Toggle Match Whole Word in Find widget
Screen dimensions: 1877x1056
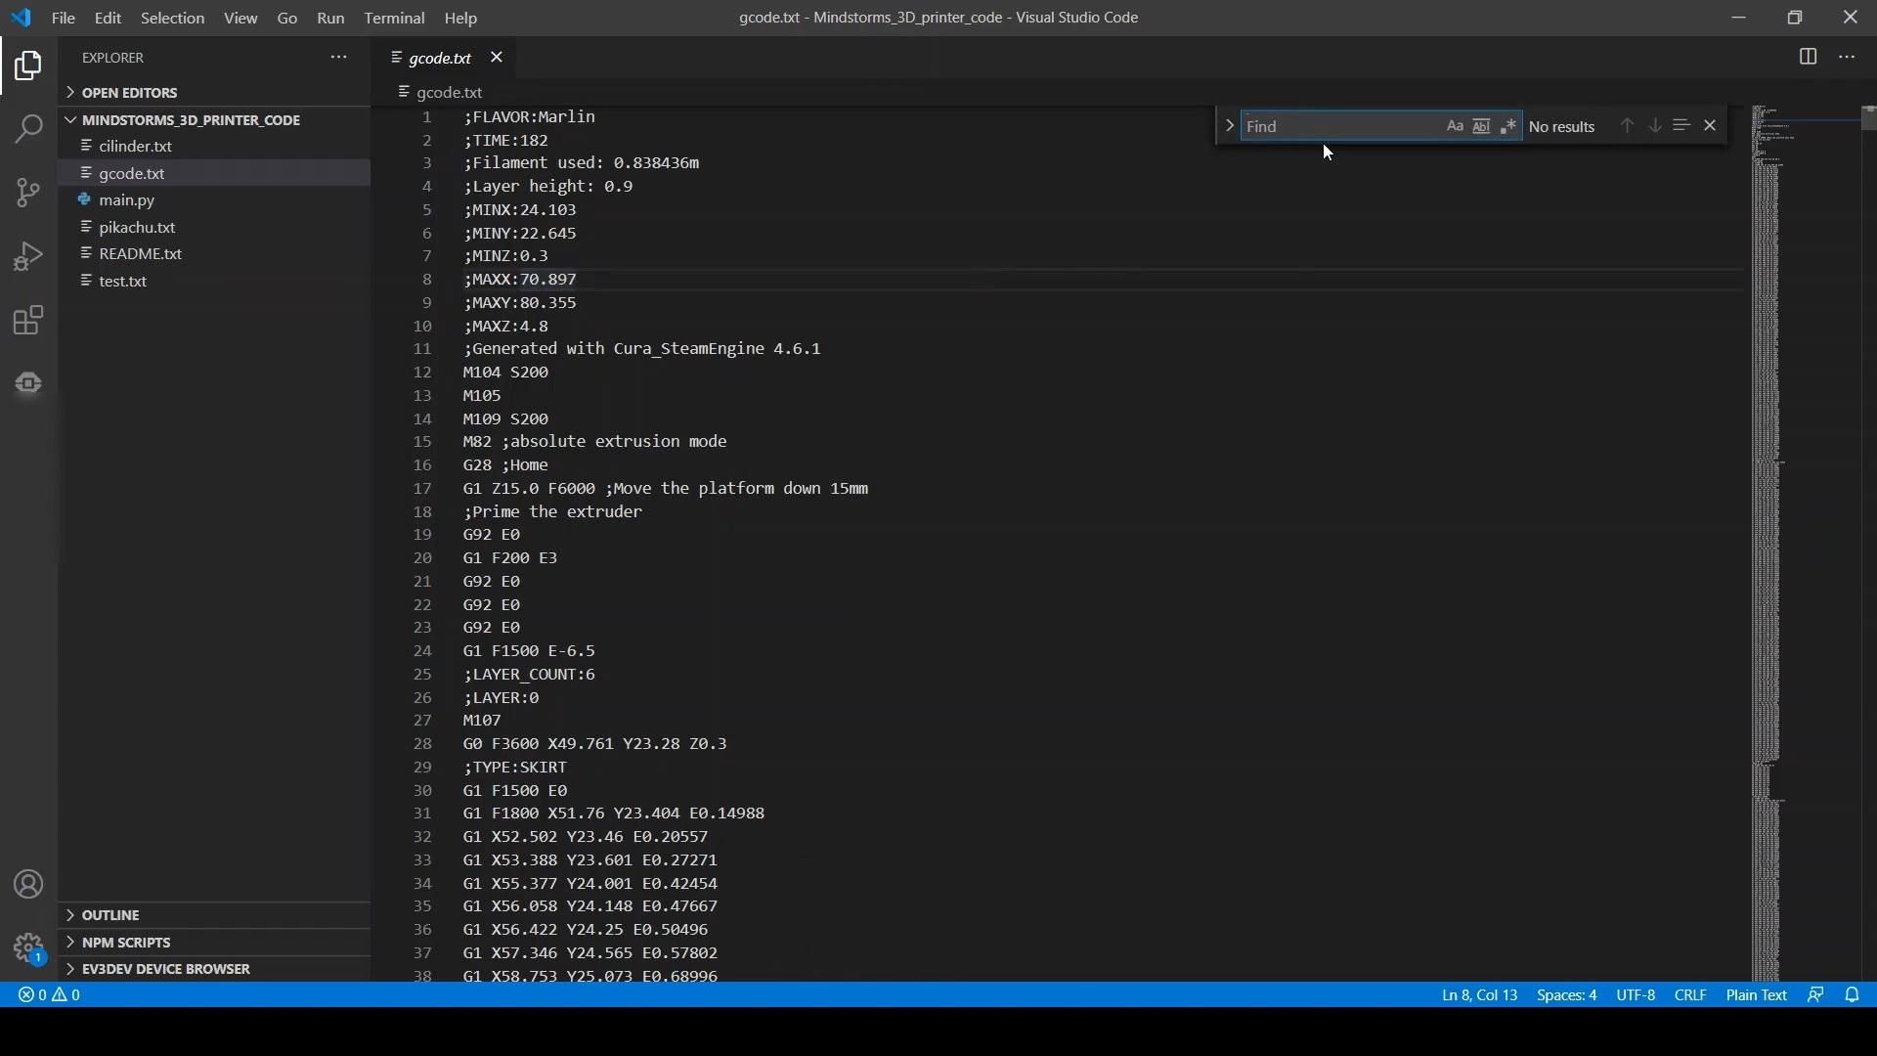(1481, 126)
